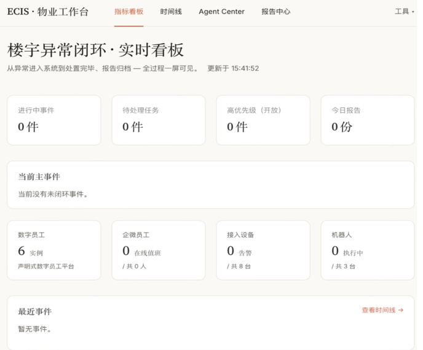
Task: Open the 今日报告 card
Action: [x=368, y=120]
